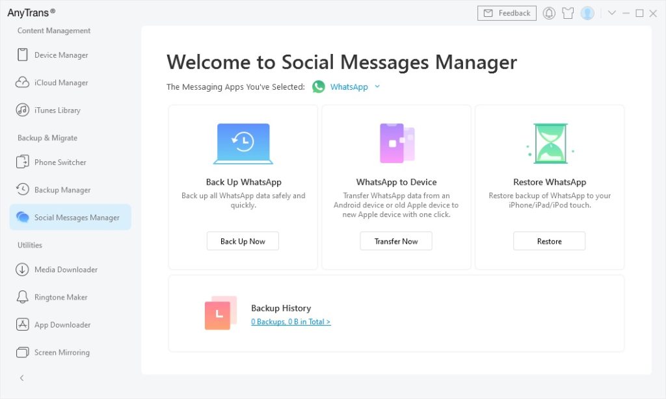Image resolution: width=666 pixels, height=399 pixels.
Task: Click the WhatsApp to Device phones illustration
Action: tap(397, 143)
